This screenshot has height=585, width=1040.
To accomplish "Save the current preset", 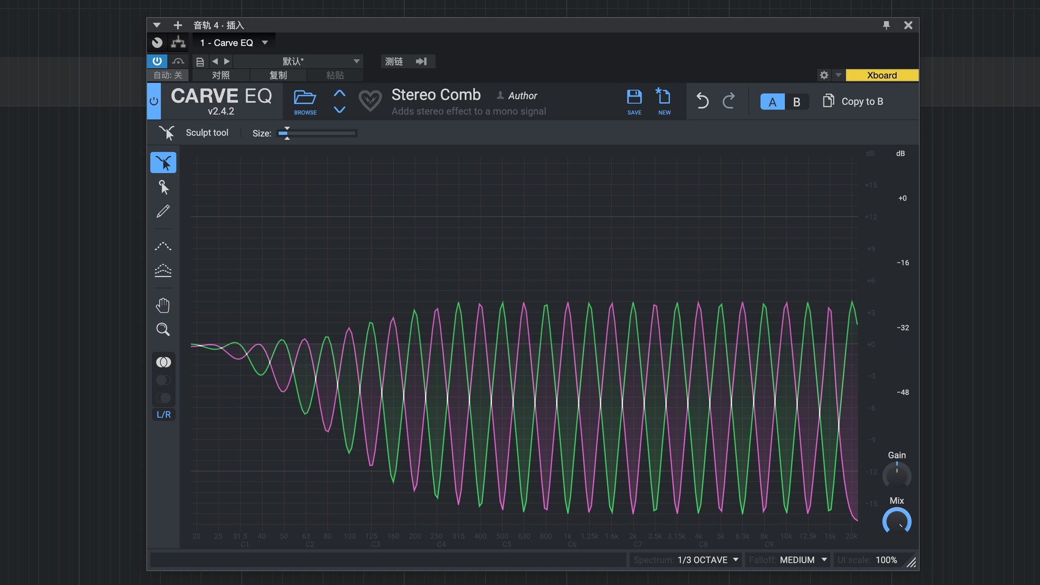I will pos(634,102).
